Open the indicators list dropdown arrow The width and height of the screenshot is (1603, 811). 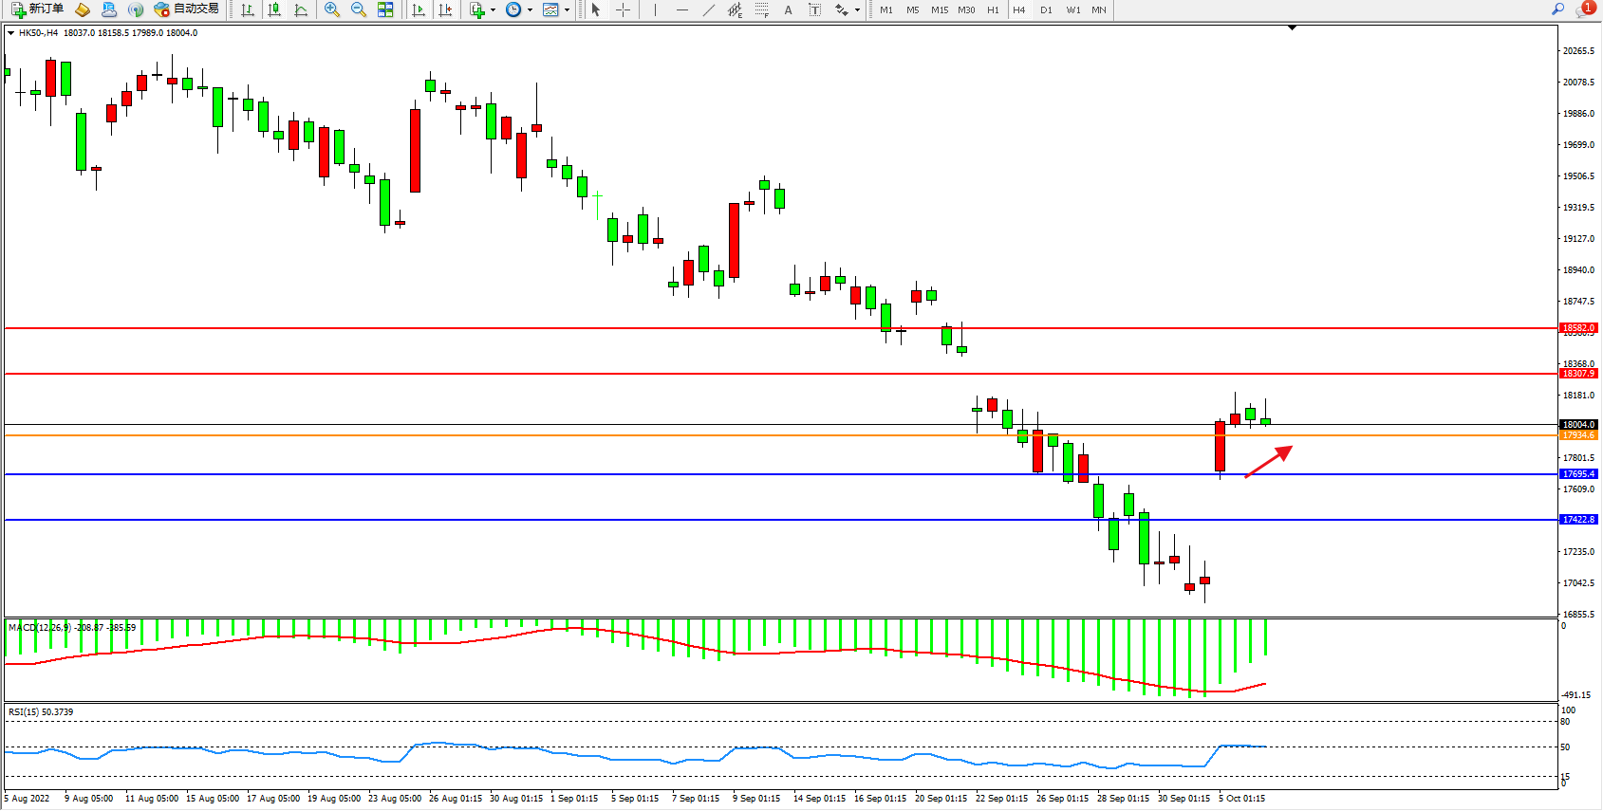click(x=493, y=9)
